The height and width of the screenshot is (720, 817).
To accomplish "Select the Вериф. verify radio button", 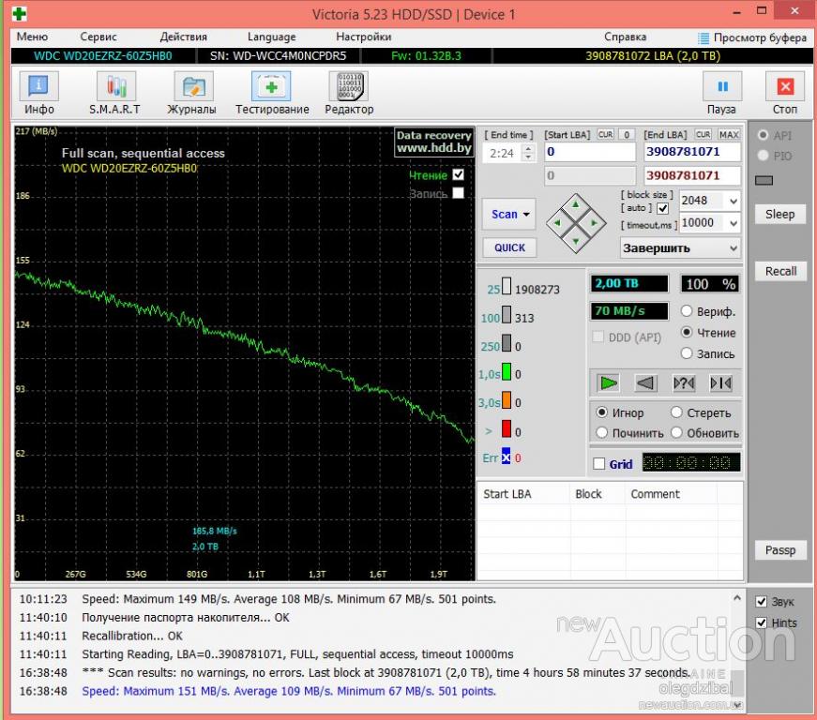I will (x=687, y=311).
